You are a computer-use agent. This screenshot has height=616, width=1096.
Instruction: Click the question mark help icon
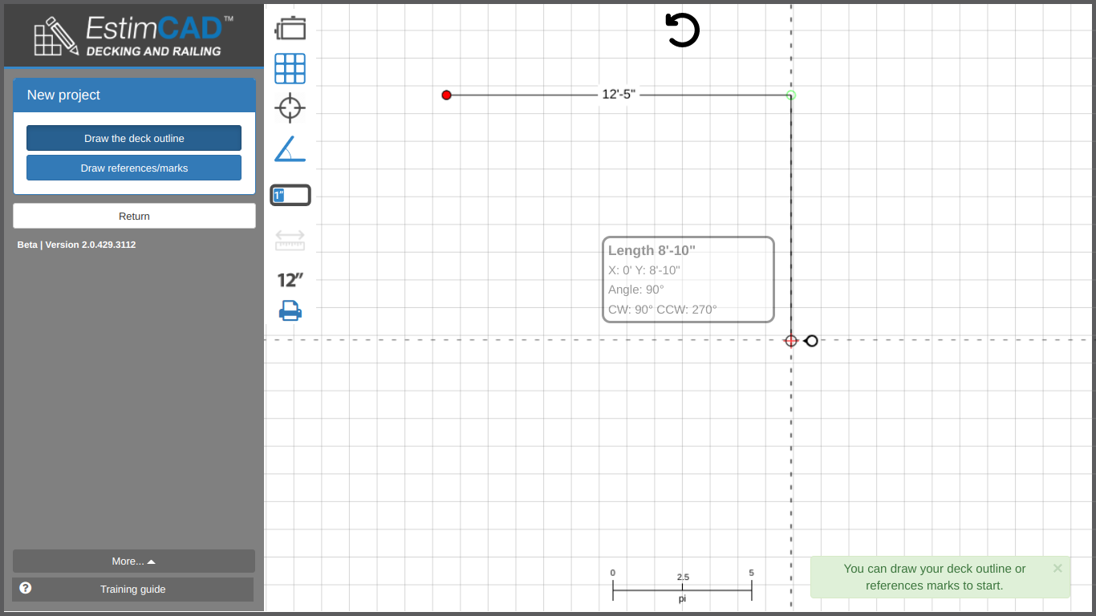pyautogui.click(x=26, y=588)
